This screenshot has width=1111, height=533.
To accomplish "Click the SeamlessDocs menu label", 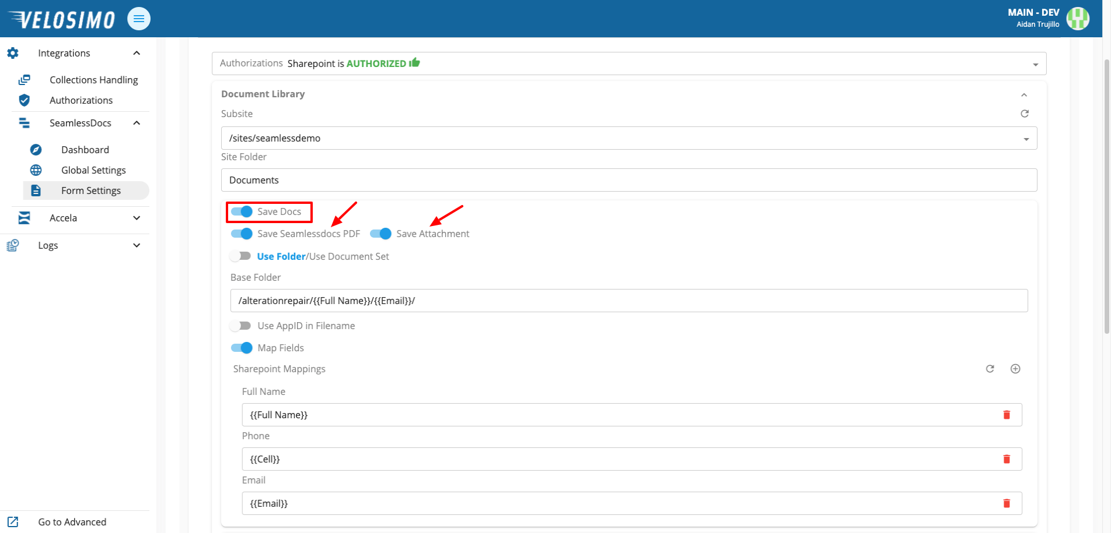I will [81, 123].
